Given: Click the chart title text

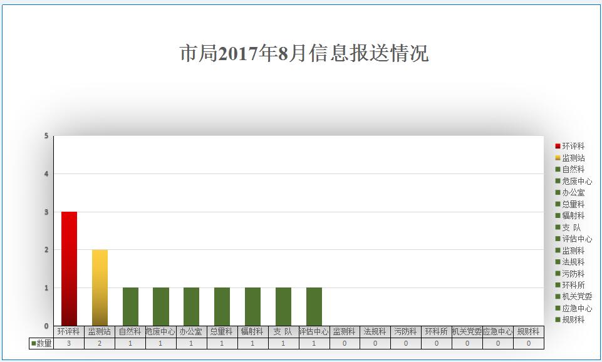Looking at the screenshot, I should [304, 54].
